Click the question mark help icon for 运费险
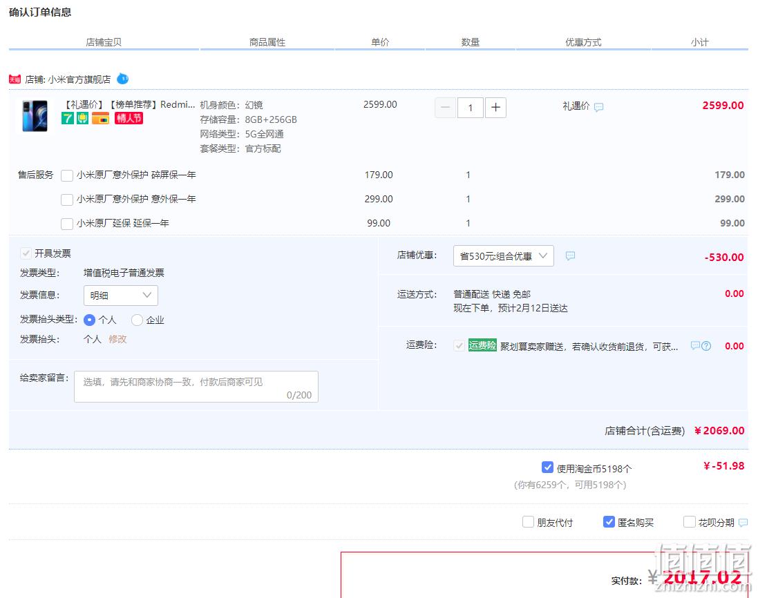 [706, 346]
